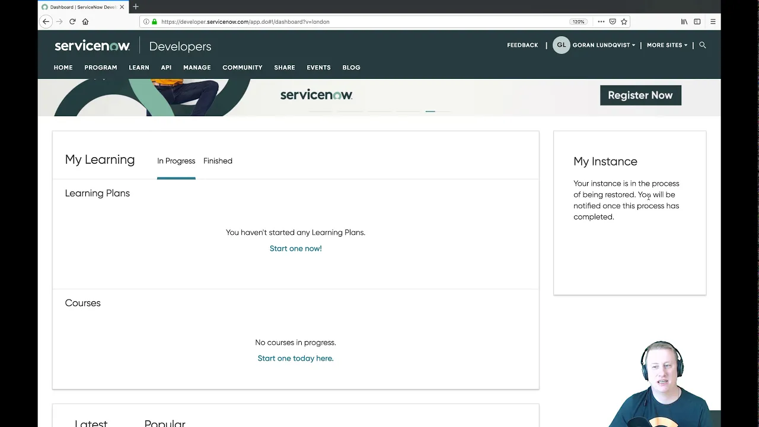Open the hamburger menu icon

[713, 21]
